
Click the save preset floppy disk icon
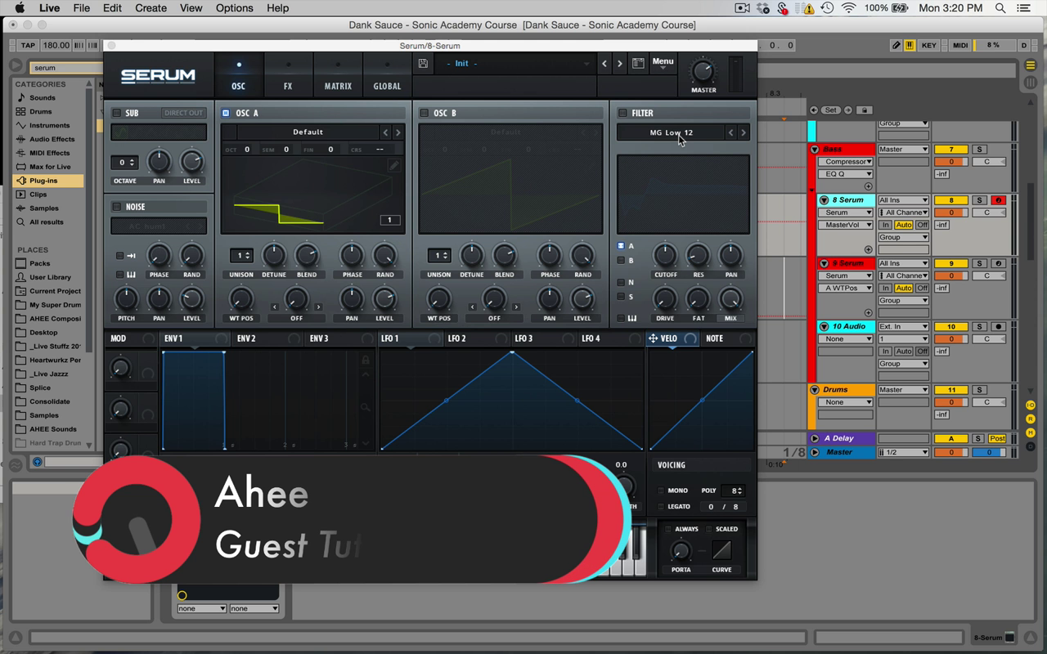pos(423,64)
